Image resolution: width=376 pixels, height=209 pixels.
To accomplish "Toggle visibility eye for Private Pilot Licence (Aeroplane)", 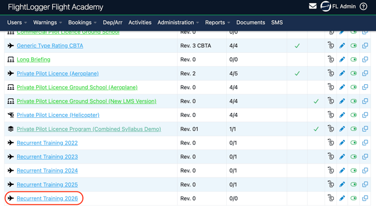I will 354,74.
